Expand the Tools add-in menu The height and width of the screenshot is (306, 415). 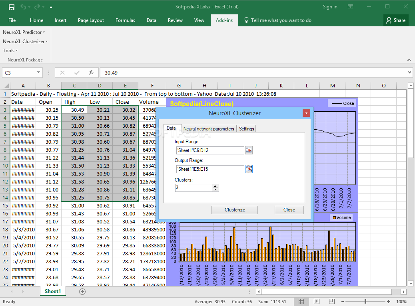click(10, 50)
